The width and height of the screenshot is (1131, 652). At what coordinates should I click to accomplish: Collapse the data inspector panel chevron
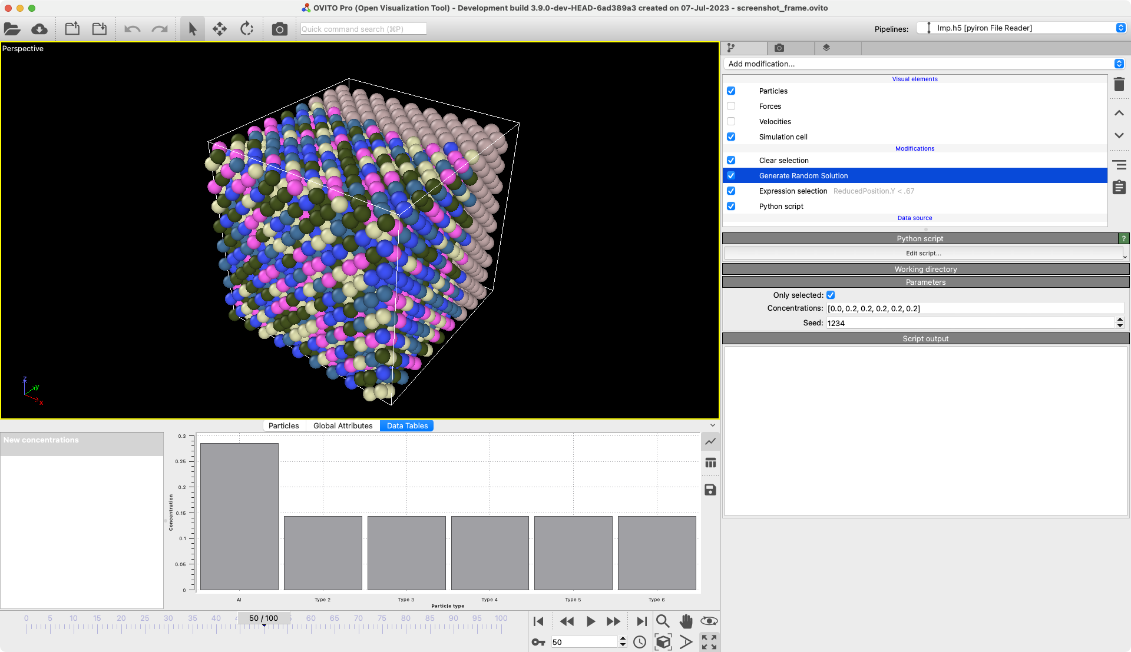click(x=713, y=425)
